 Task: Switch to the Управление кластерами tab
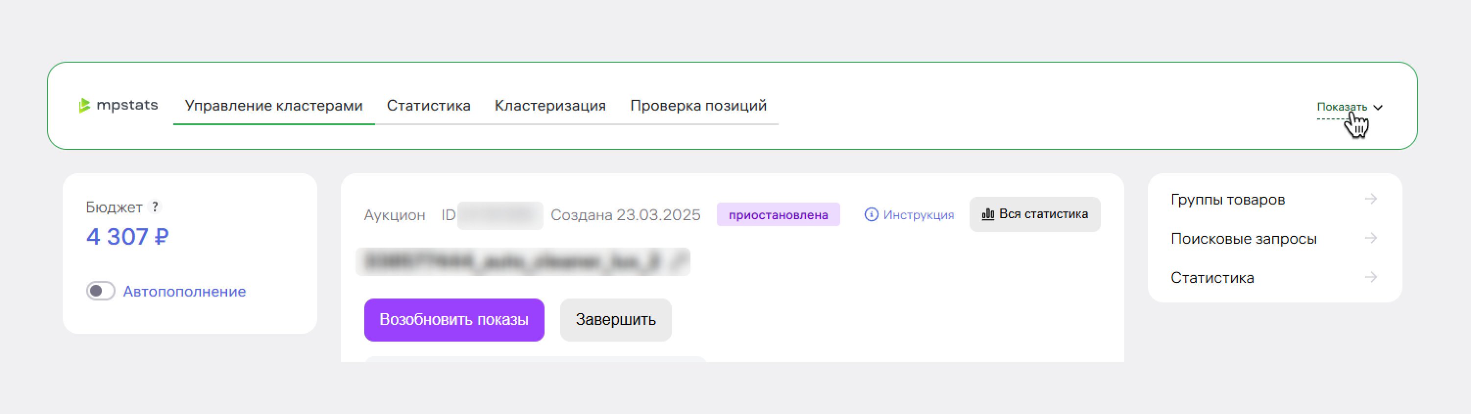click(274, 106)
